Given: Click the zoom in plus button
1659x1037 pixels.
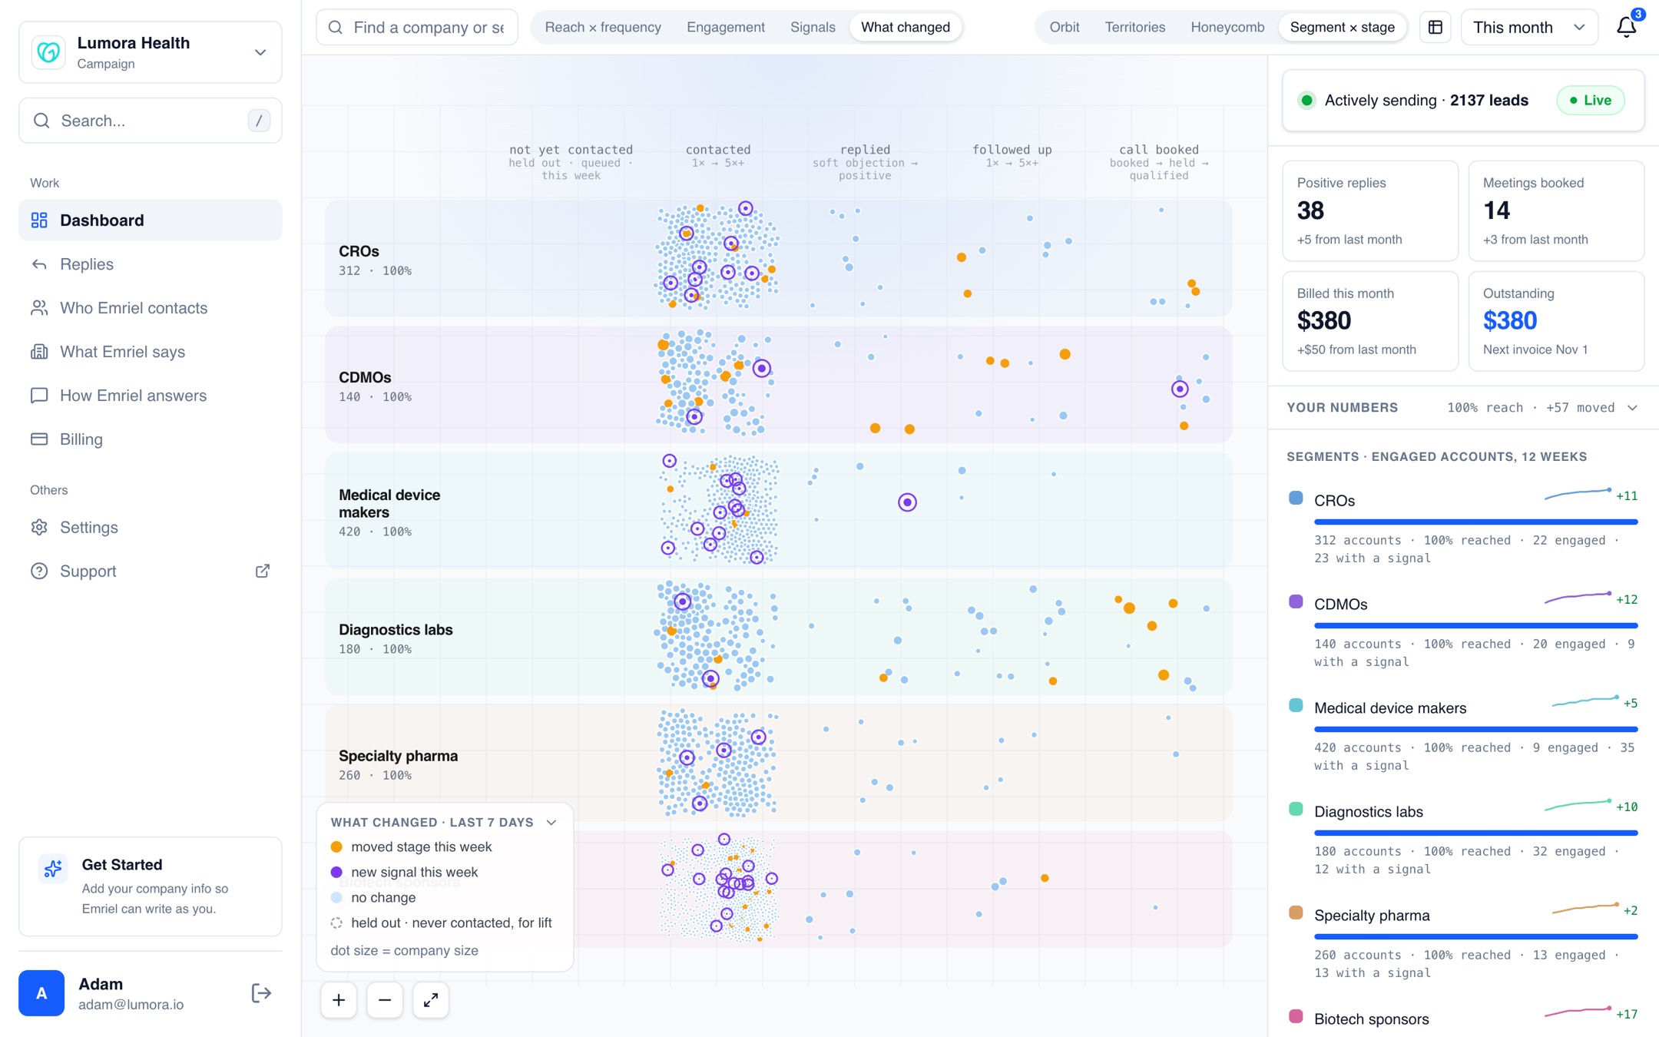Looking at the screenshot, I should [339, 999].
